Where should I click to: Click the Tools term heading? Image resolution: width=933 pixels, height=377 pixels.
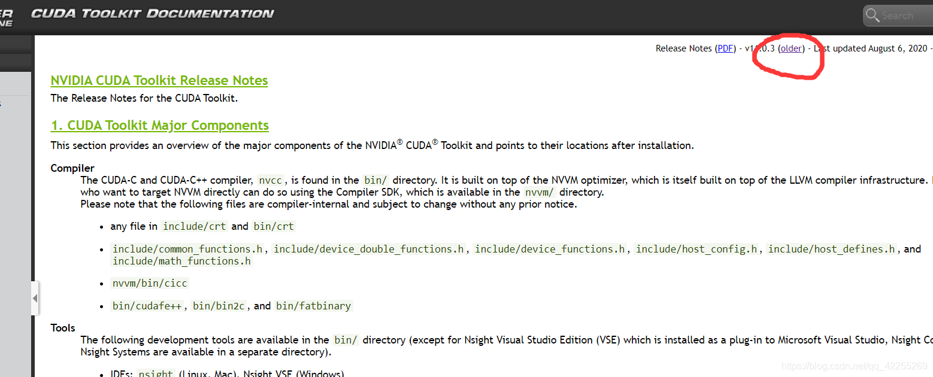coord(63,328)
